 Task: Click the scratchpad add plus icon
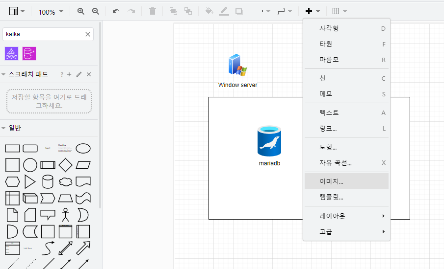coord(69,74)
